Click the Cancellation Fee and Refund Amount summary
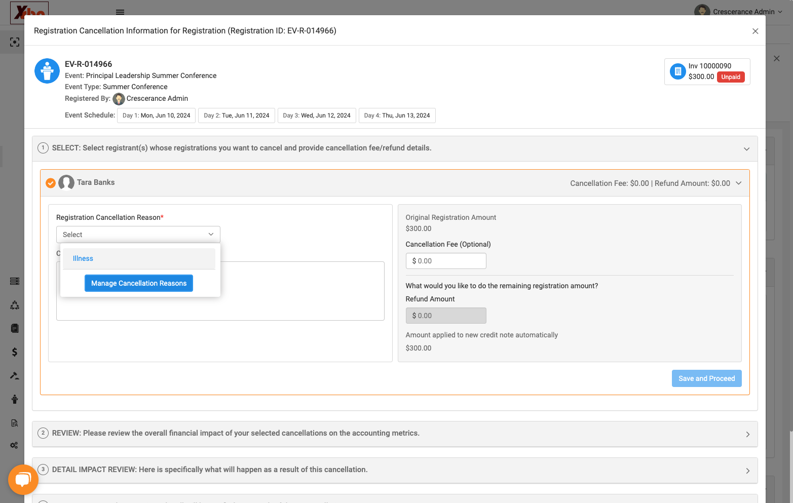 [x=650, y=183]
